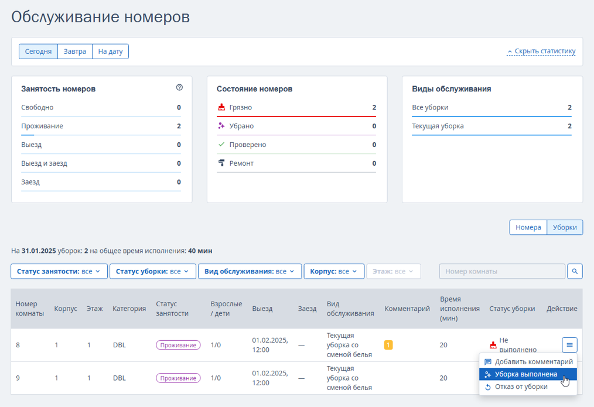Choose Отказ от уборки menu item
This screenshot has width=594, height=407.
tap(521, 387)
